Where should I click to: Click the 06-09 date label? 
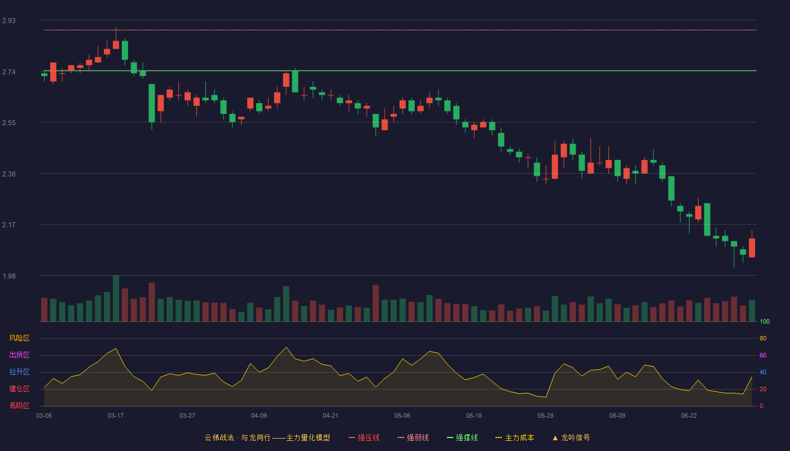[x=617, y=415]
